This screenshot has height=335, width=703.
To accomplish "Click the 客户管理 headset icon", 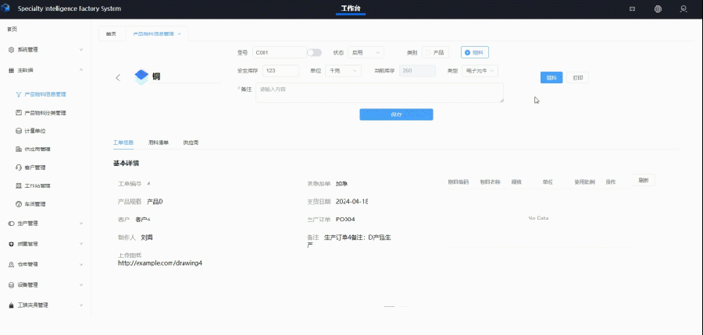I will pos(19,167).
